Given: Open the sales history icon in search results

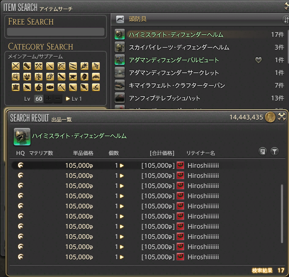Looking at the screenshot, I should coord(263,151).
